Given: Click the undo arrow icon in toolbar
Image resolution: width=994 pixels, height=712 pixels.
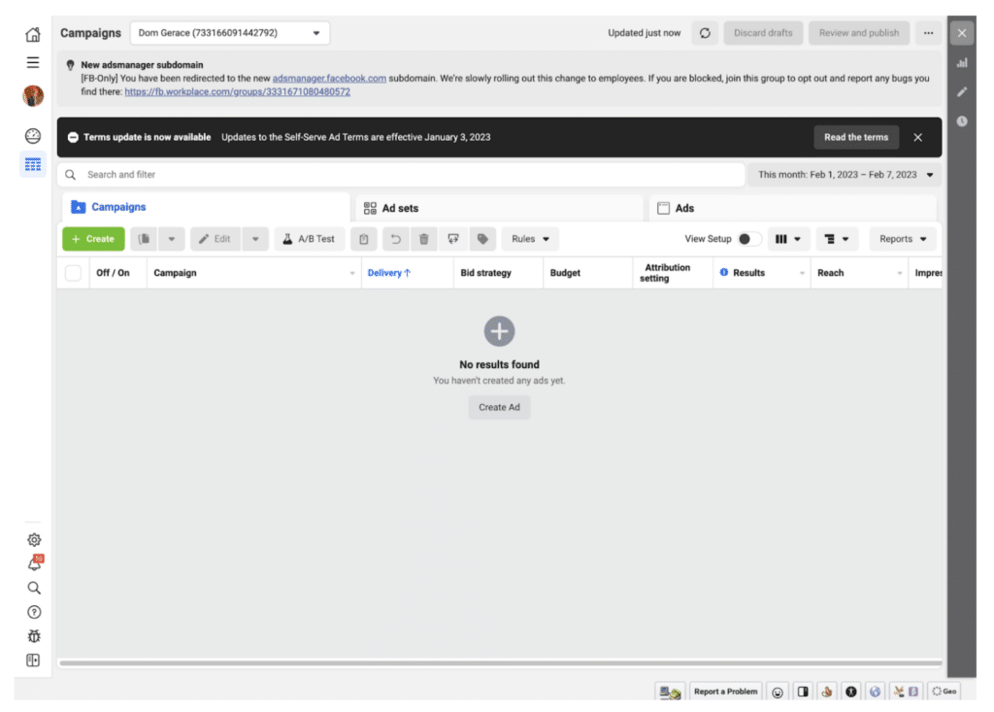Looking at the screenshot, I should click(396, 239).
